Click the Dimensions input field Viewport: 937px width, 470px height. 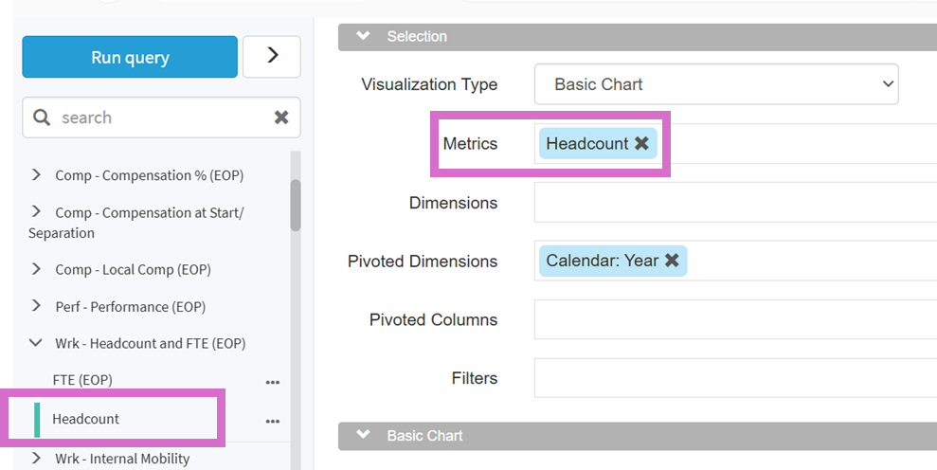[x=734, y=203]
